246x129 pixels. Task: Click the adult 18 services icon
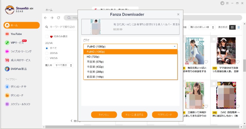[7, 60]
